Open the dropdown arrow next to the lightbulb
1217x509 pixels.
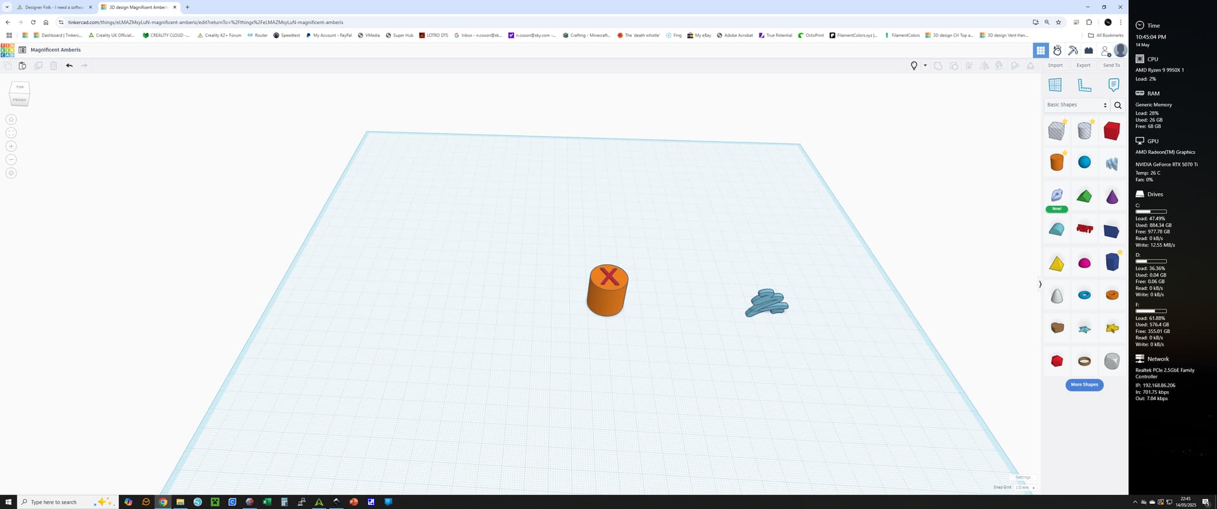pos(925,66)
